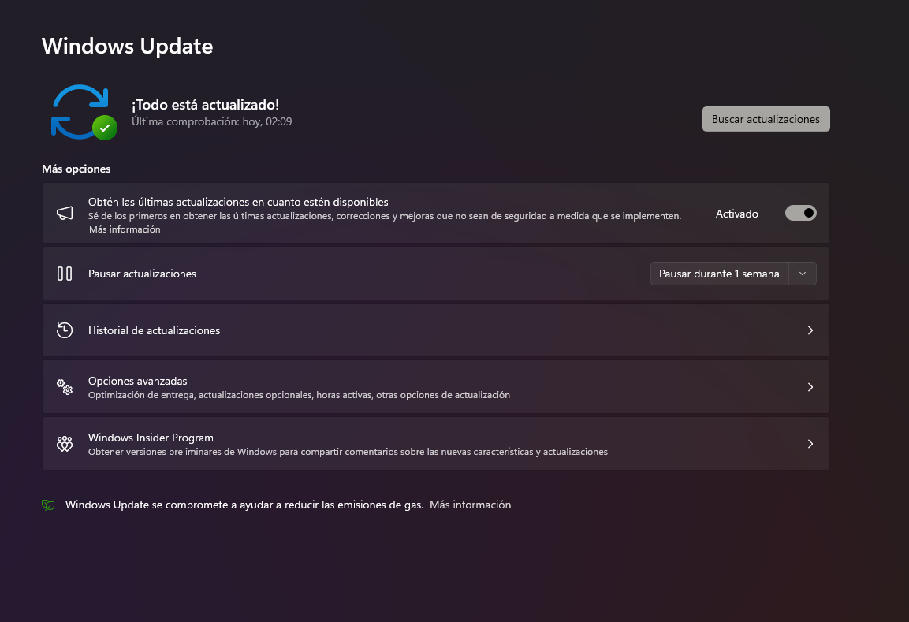Screen dimensions: 909x622
Task: Click the Activado toggle label
Action: [737, 214]
